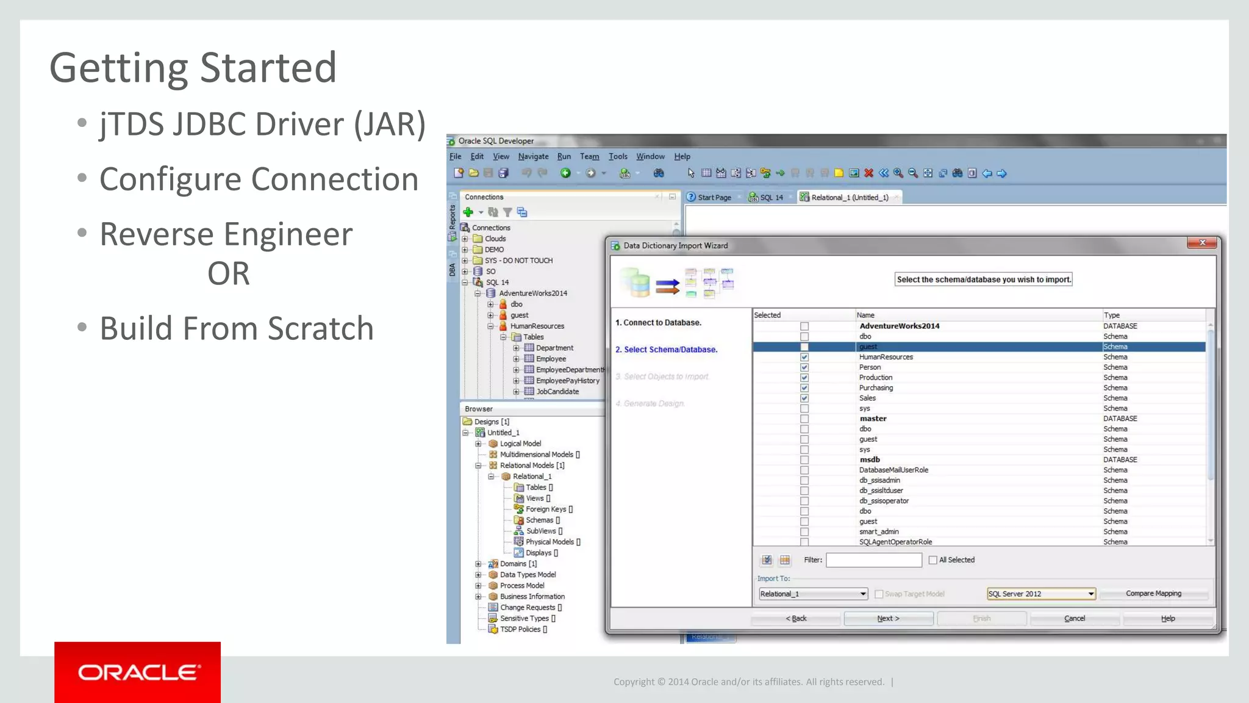Viewport: 1249px width, 703px height.
Task: Click the Help button in wizard
Action: tap(1168, 618)
